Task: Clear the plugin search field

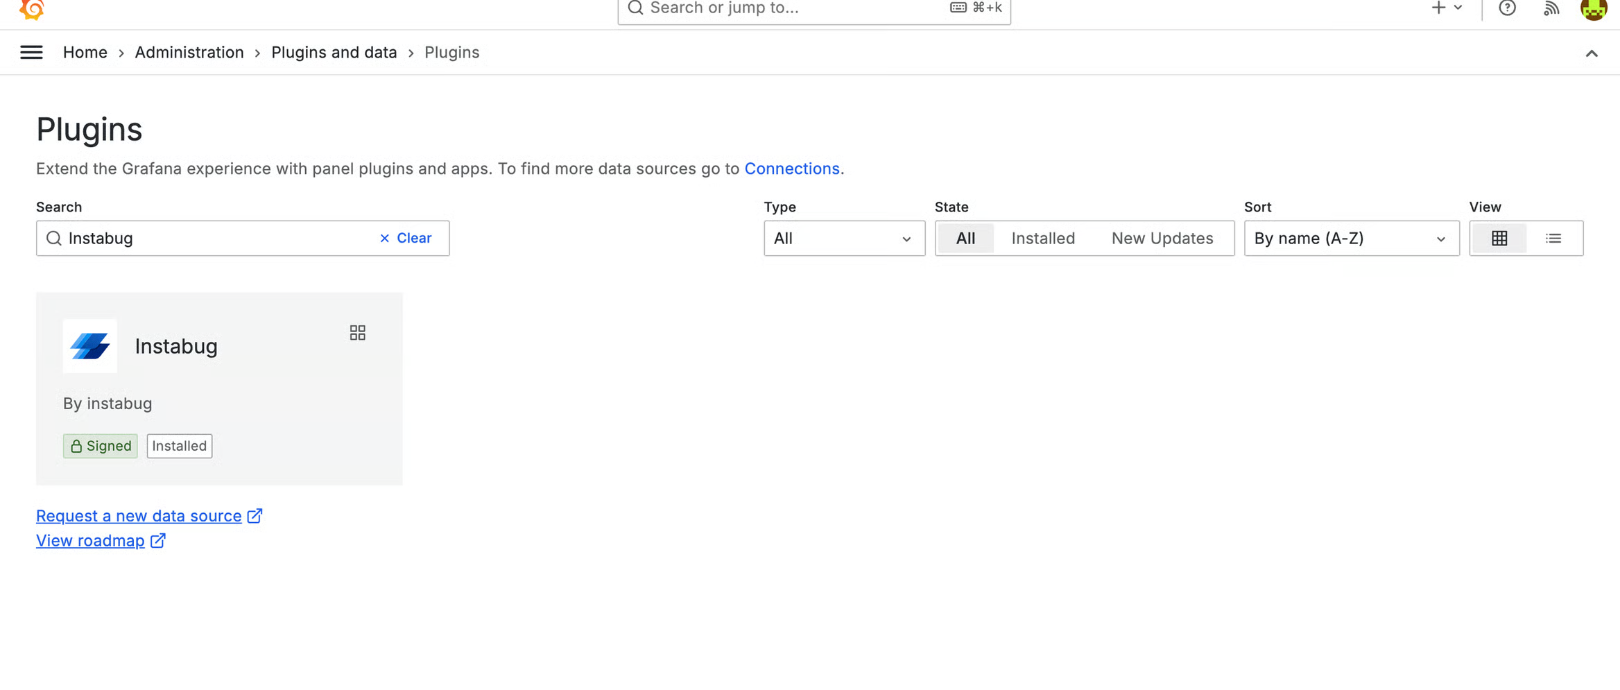Action: click(406, 238)
